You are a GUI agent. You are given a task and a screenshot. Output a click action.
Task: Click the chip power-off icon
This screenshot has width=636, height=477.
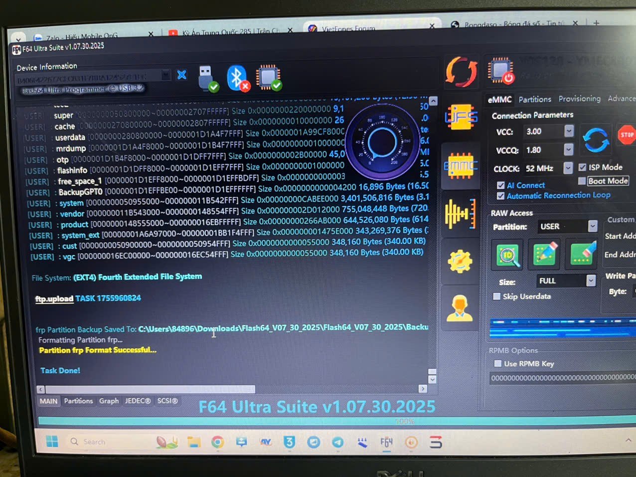point(501,70)
